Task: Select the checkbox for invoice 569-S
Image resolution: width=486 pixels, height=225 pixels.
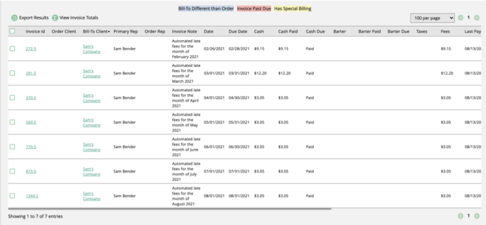Action: click(12, 122)
